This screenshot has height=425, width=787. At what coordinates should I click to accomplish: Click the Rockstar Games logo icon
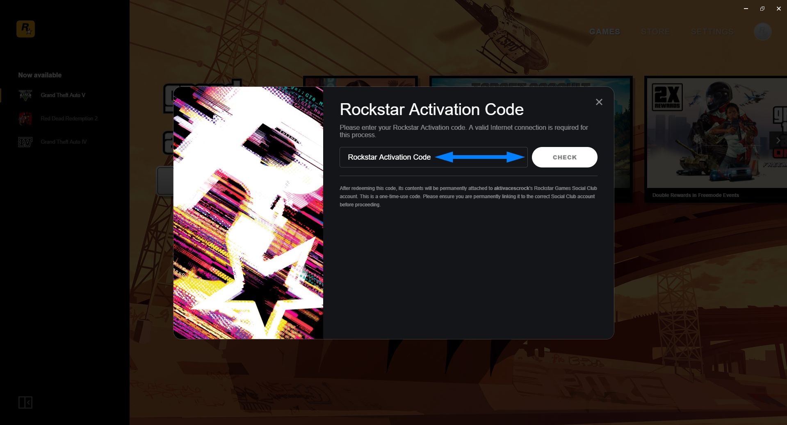pyautogui.click(x=25, y=29)
